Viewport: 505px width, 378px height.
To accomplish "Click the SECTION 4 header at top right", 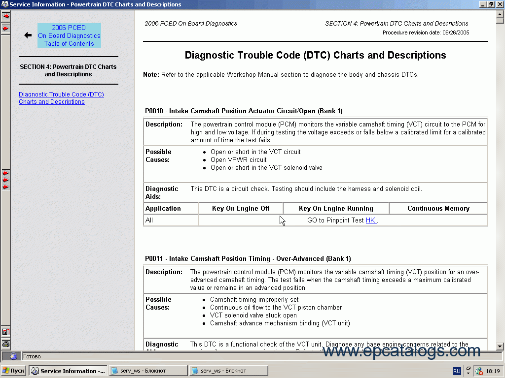I will [x=397, y=24].
